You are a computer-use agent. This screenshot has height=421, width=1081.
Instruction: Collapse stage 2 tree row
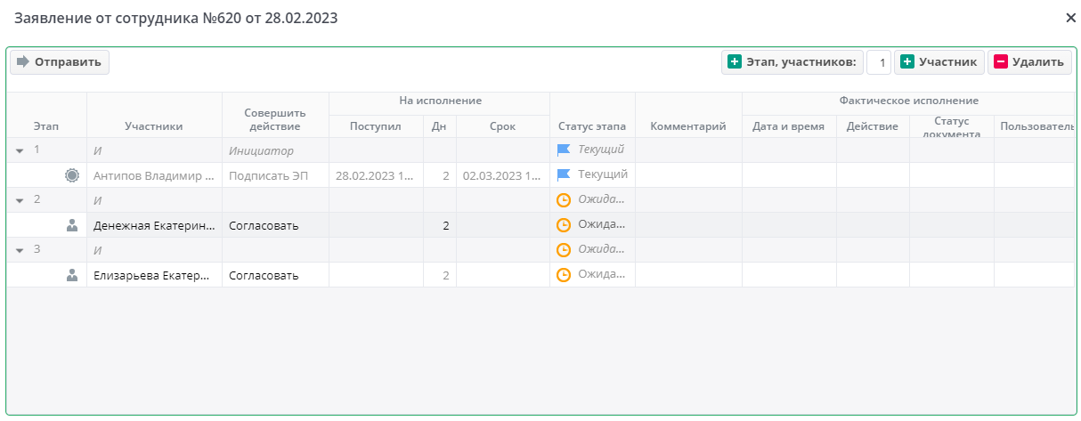20,200
